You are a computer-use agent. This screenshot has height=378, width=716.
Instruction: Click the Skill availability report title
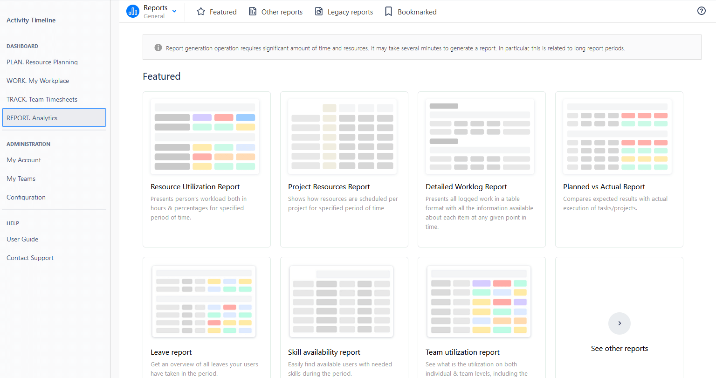324,352
